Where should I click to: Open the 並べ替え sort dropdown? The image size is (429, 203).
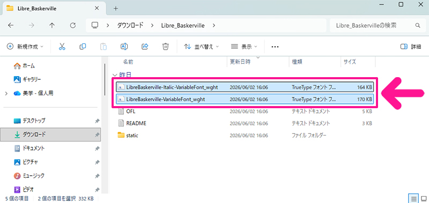[202, 47]
